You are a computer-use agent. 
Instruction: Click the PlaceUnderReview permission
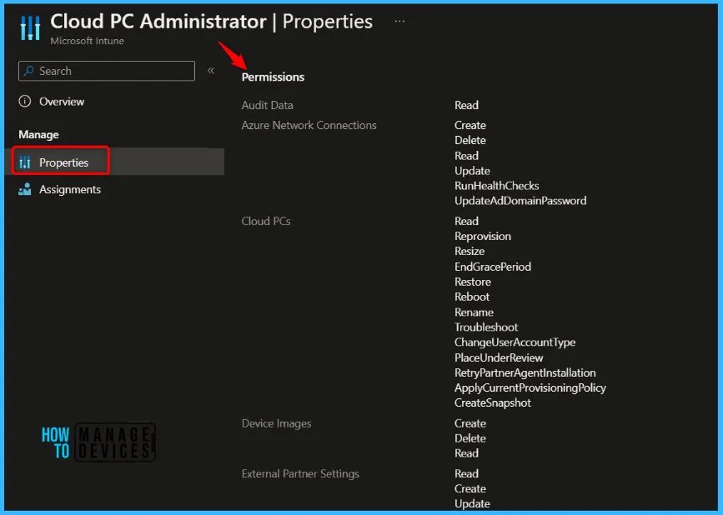[x=499, y=358]
